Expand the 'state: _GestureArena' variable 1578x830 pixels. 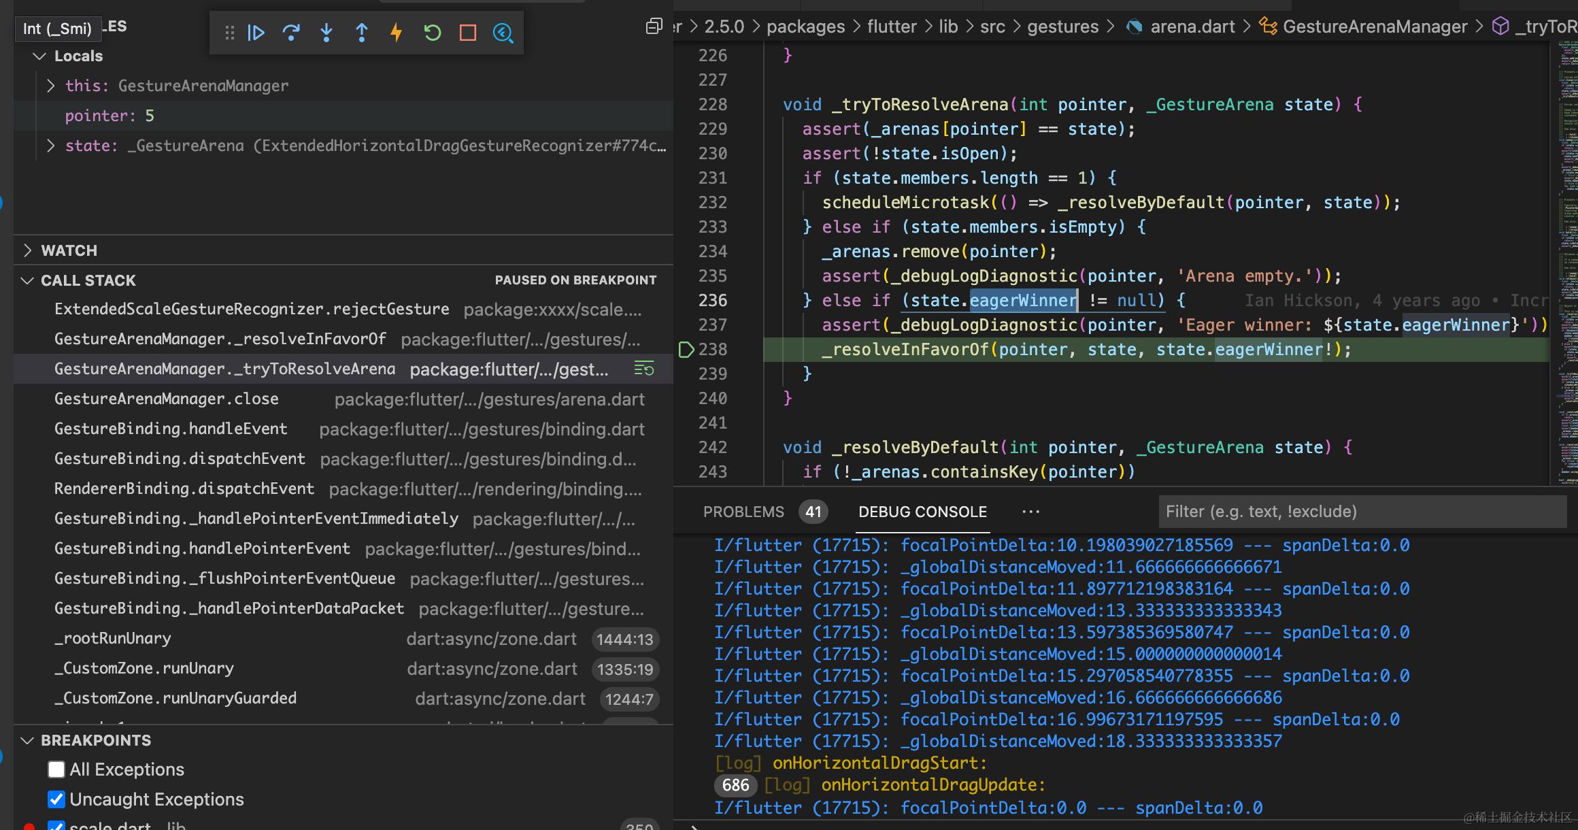coord(51,146)
